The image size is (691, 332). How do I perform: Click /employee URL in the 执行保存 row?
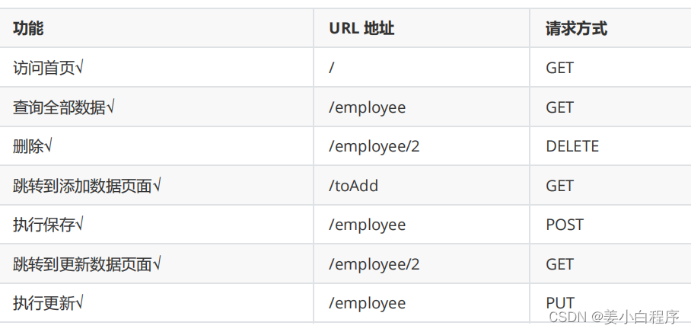(368, 225)
